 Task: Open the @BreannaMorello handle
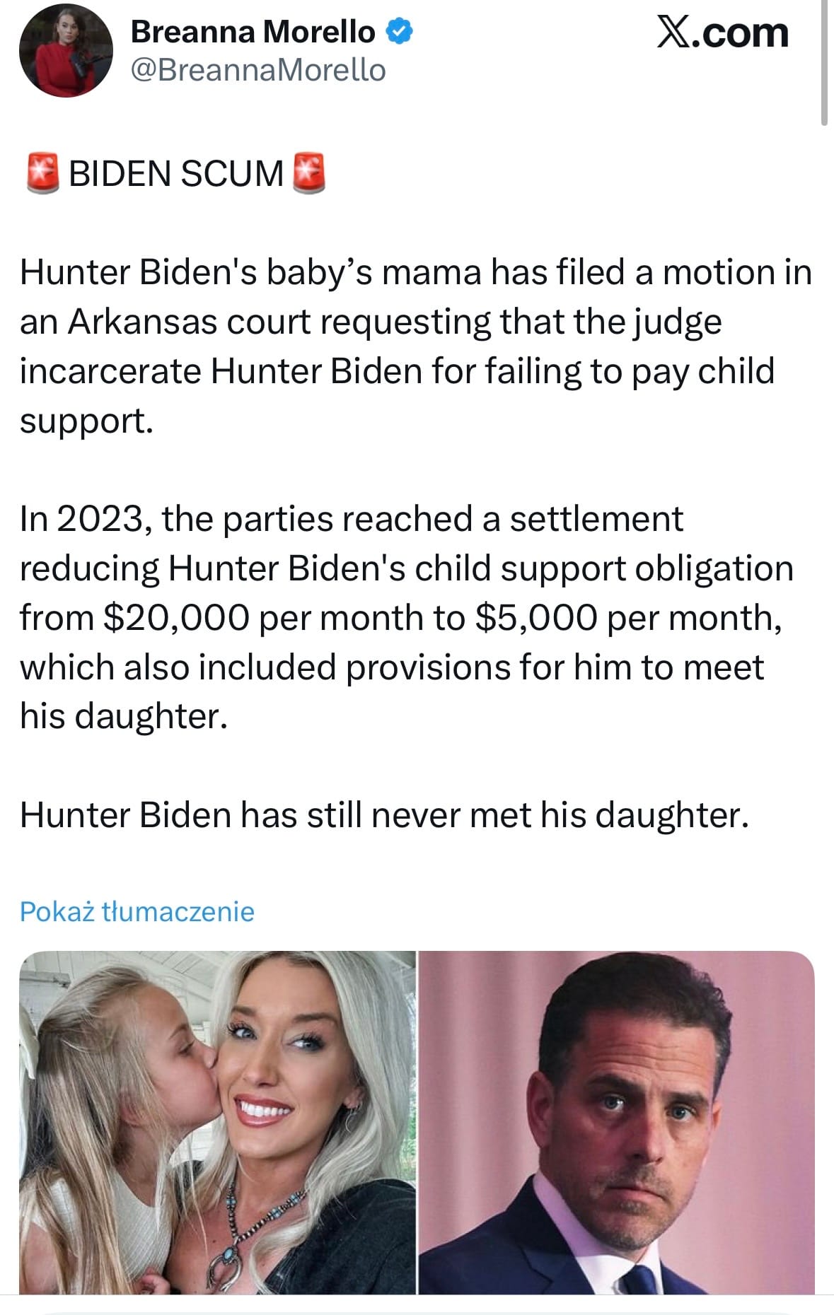point(258,70)
